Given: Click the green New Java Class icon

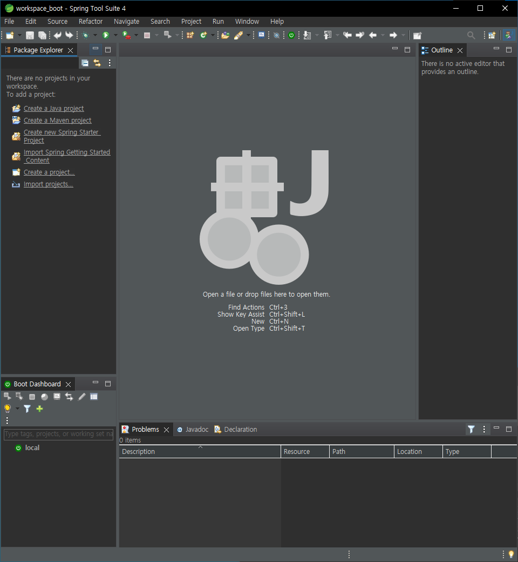Looking at the screenshot, I should tap(203, 35).
